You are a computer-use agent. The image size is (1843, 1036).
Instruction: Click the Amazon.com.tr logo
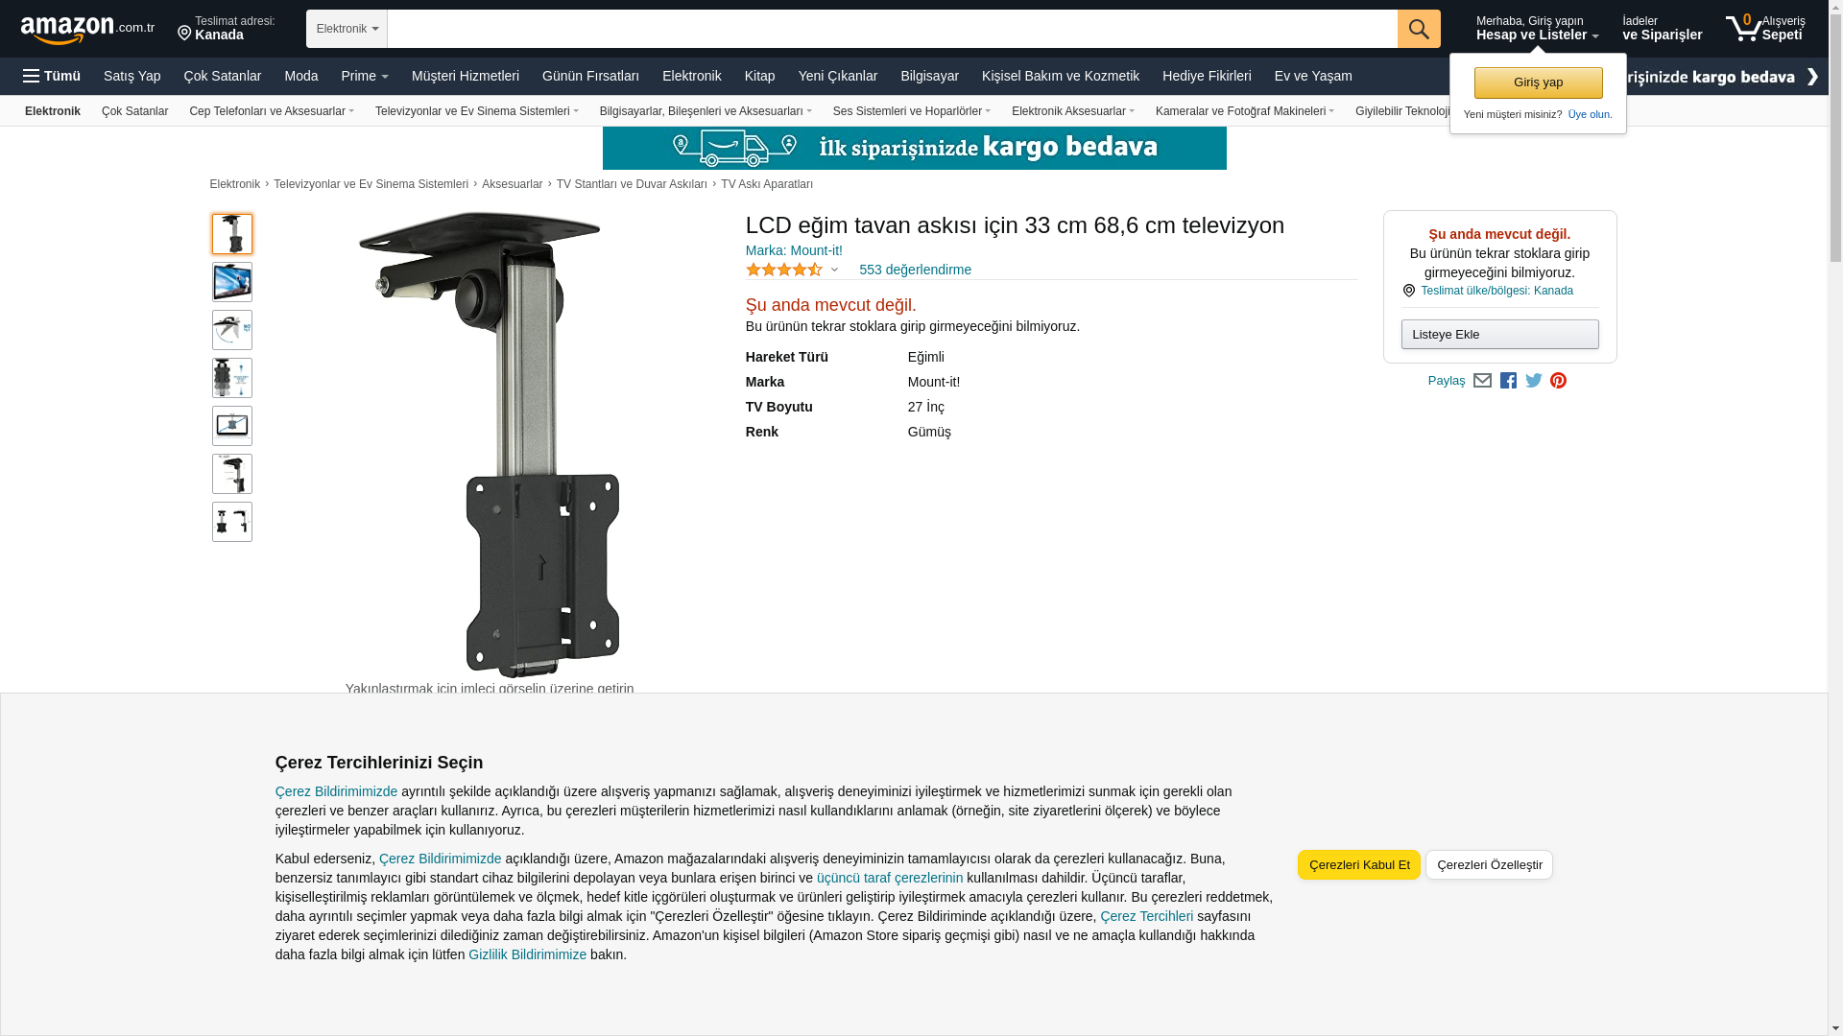(x=86, y=30)
